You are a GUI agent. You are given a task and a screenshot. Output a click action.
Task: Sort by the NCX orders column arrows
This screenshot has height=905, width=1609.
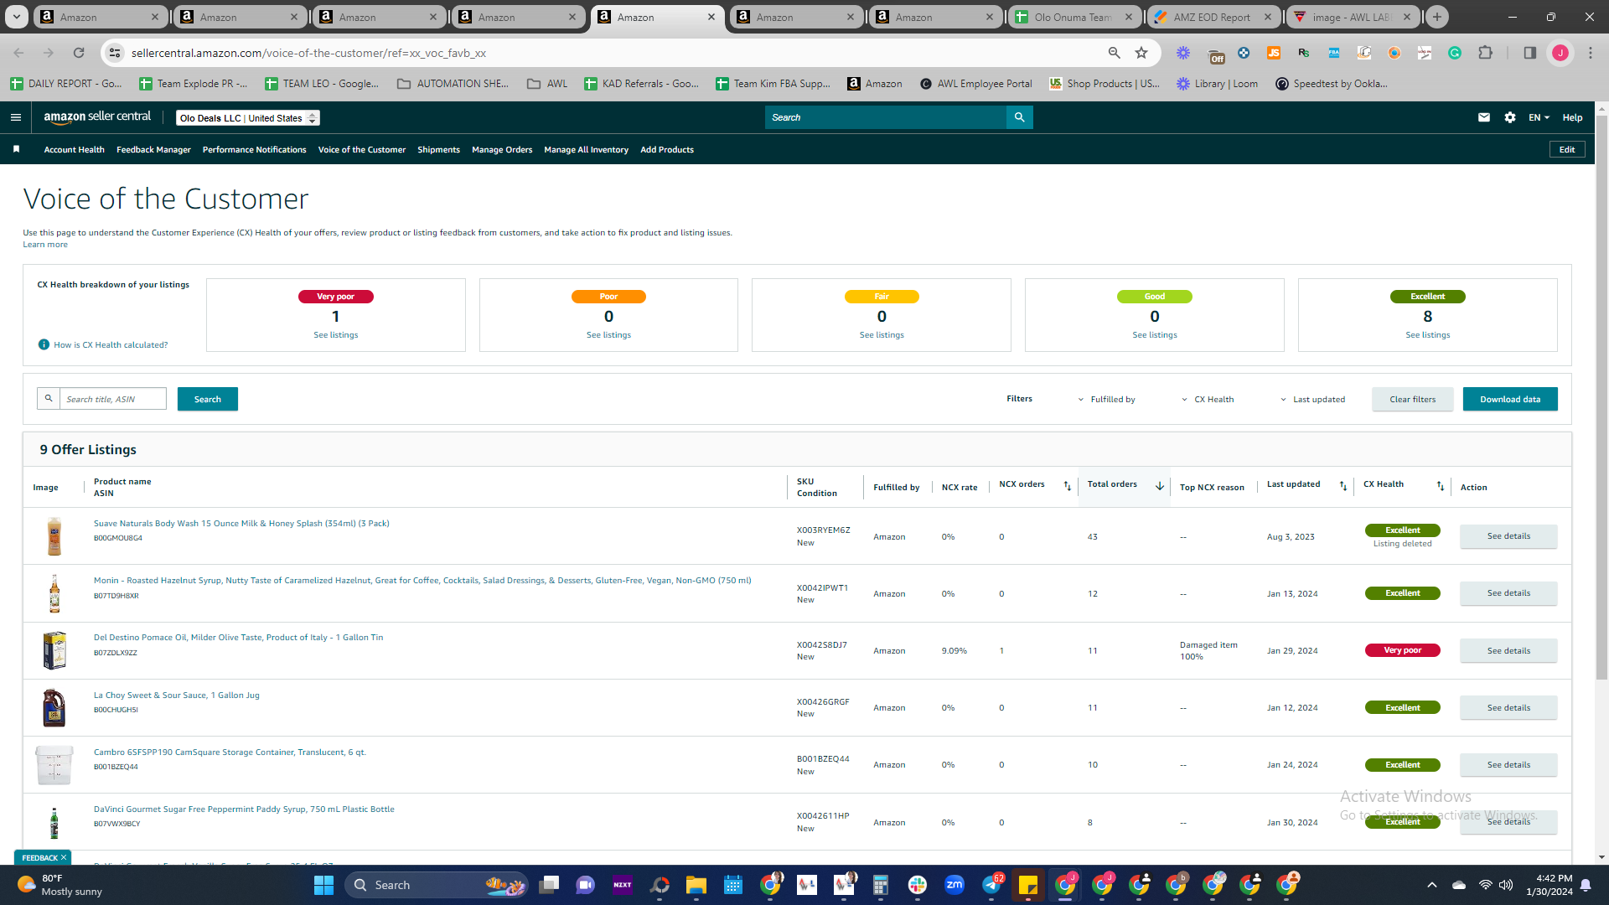[1068, 486]
